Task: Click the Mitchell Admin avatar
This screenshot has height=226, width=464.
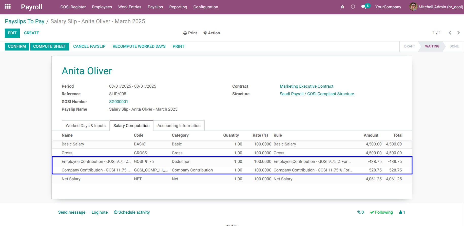Action: [413, 7]
